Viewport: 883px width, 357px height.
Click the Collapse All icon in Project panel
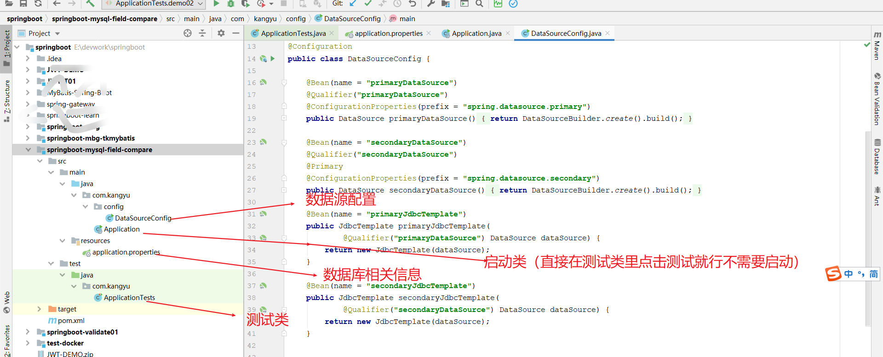click(x=202, y=33)
